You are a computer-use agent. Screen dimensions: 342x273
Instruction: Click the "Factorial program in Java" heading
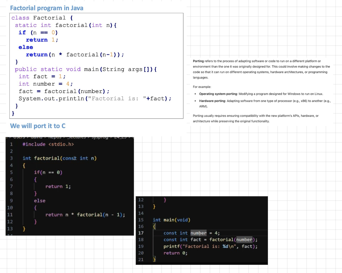pyautogui.click(x=47, y=8)
